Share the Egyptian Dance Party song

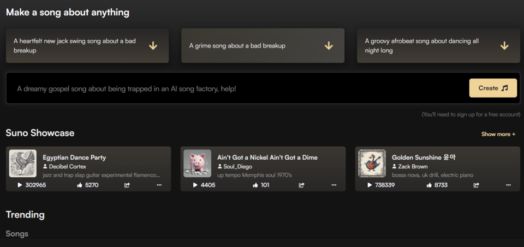pos(127,185)
